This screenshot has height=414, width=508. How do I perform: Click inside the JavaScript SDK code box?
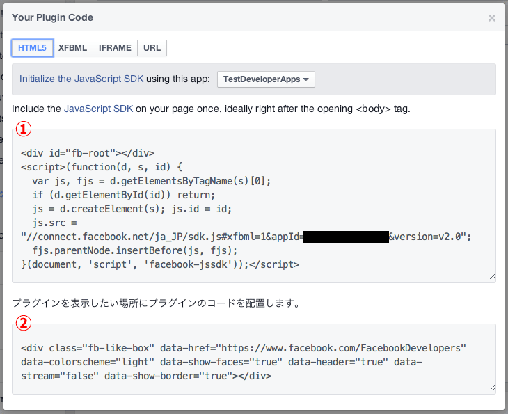[x=254, y=206]
